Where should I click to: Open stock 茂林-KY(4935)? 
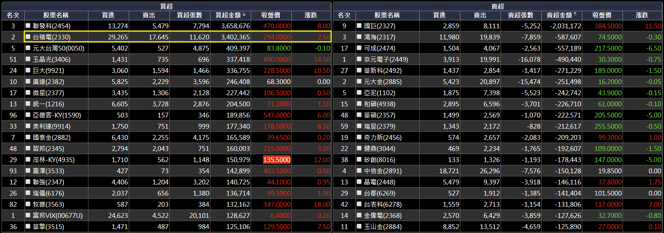tap(53, 160)
